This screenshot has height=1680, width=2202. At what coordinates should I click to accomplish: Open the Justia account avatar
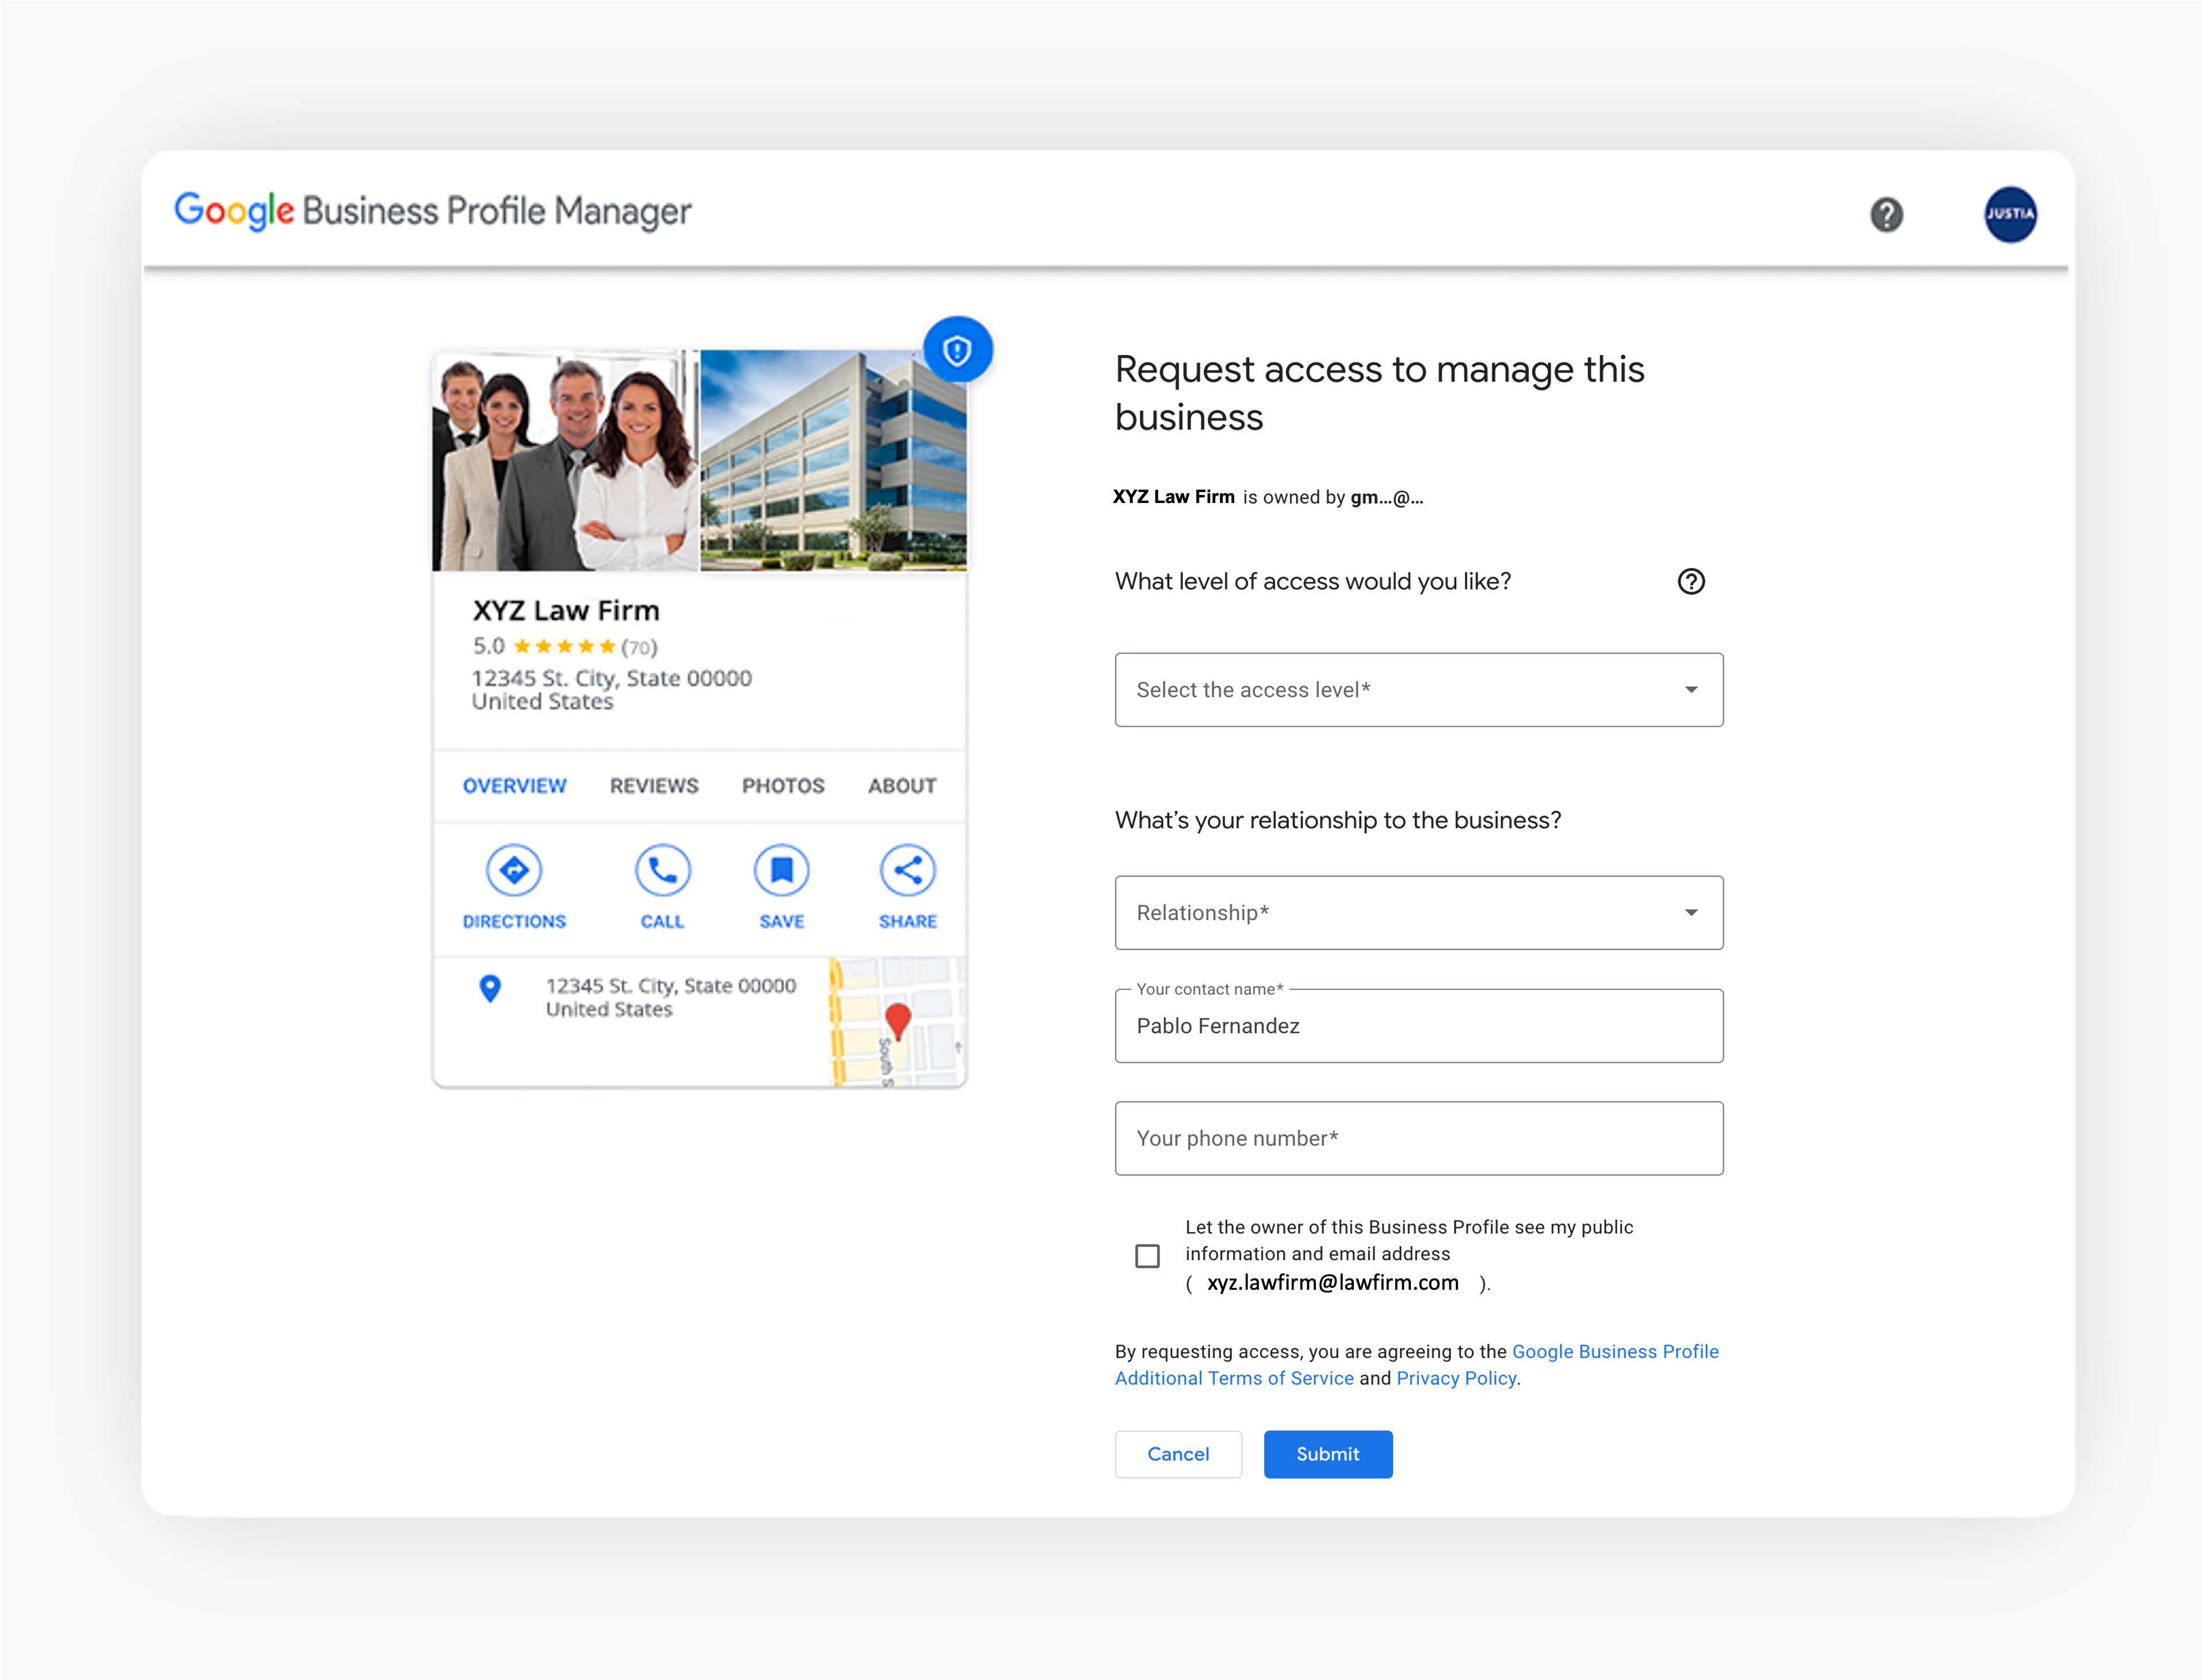pos(2009,214)
